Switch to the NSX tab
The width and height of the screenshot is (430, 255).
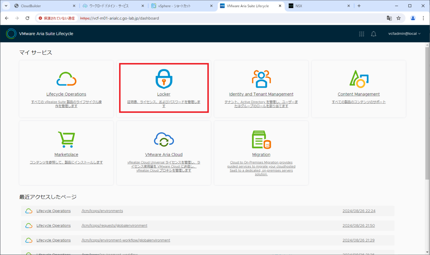(320, 6)
